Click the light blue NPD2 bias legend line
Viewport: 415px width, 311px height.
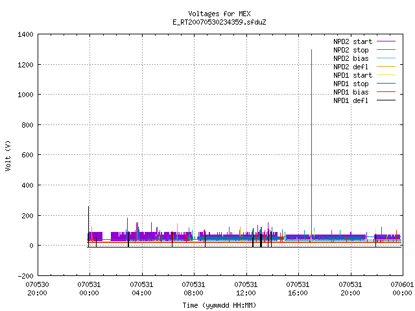[x=386, y=58]
